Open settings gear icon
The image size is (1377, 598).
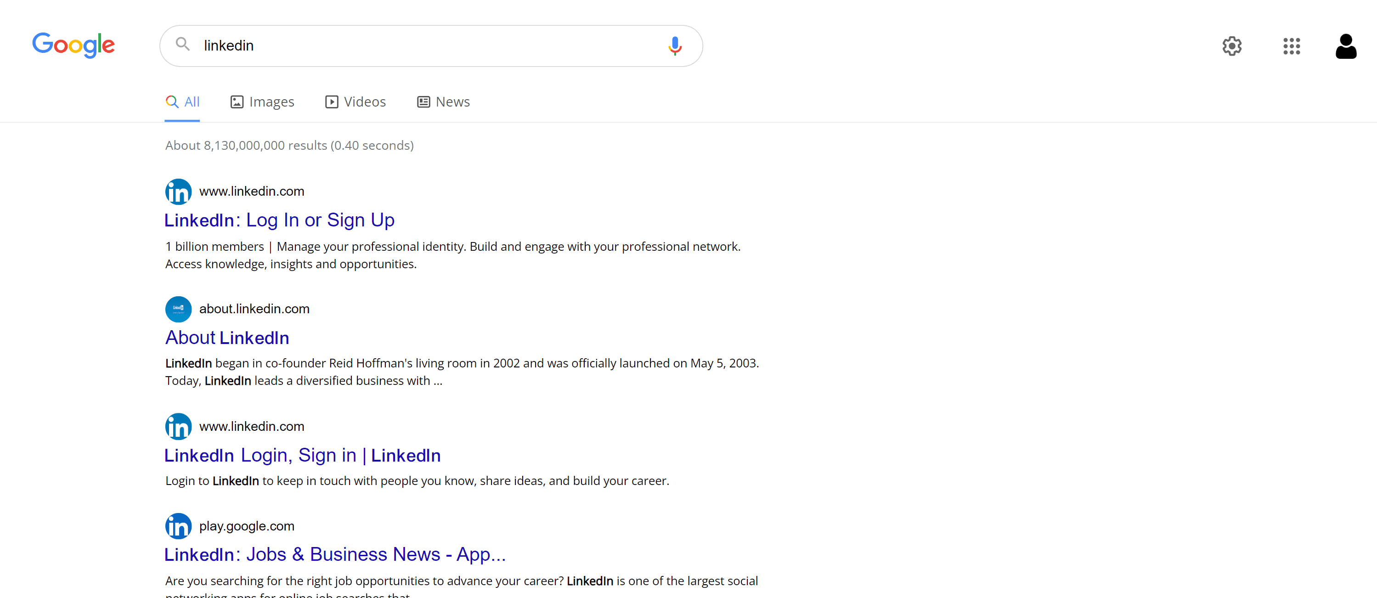pyautogui.click(x=1231, y=46)
